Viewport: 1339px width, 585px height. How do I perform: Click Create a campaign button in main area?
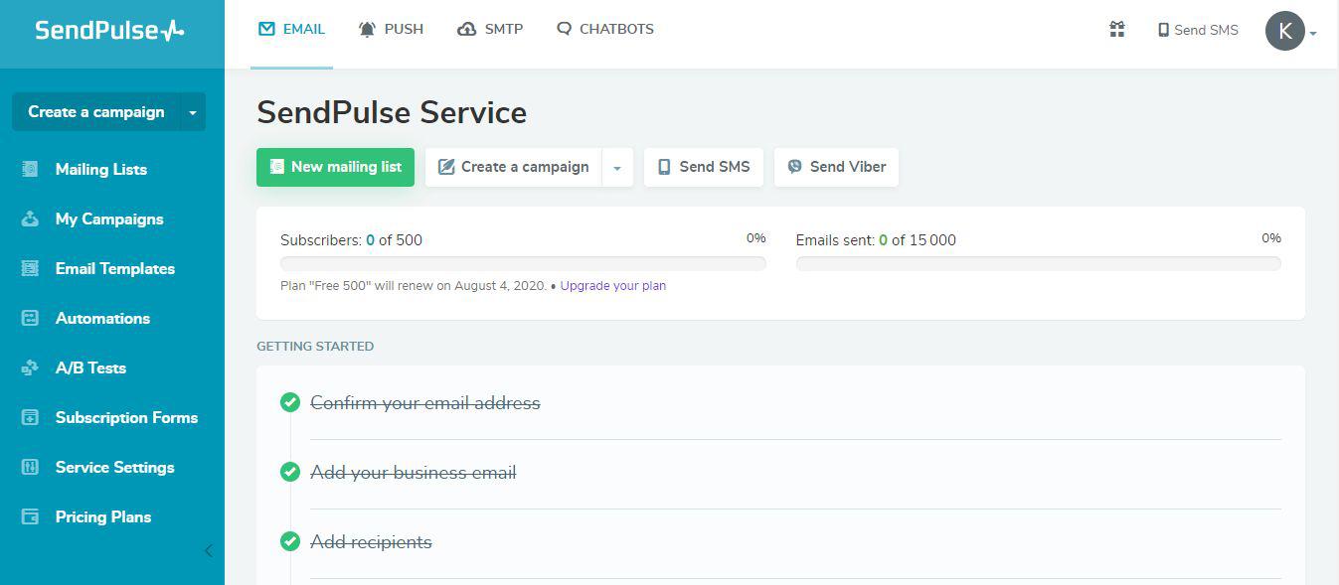(x=513, y=167)
